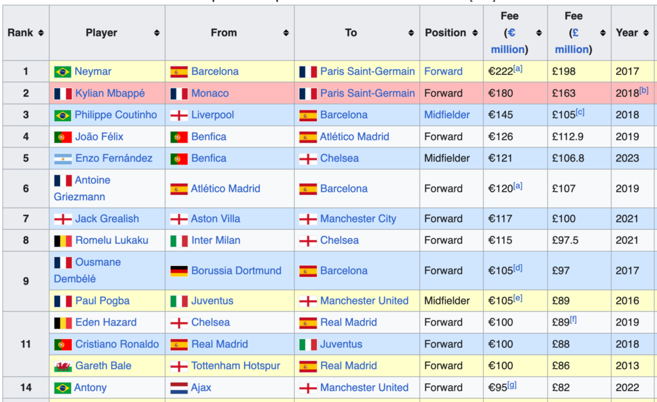Screen dimensions: 657x402
Task: Toggle sorting on the To column
Action: click(411, 33)
